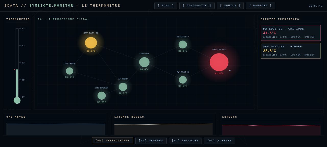
Task: Click the 36.6°C label under SW-DIST-A
Action: 183,51
